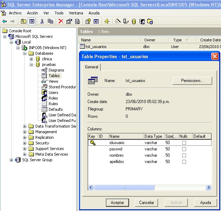Toggle Nulls checkbox for apellidos
This screenshot has width=221, height=211.
click(x=184, y=162)
